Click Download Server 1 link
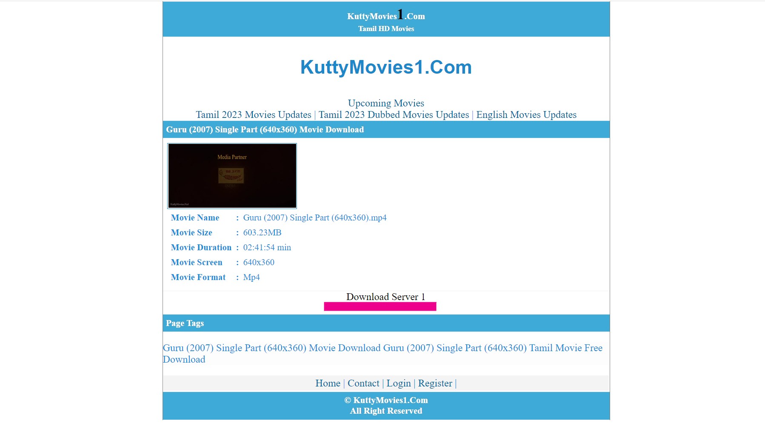This screenshot has width=765, height=432. pos(385,297)
